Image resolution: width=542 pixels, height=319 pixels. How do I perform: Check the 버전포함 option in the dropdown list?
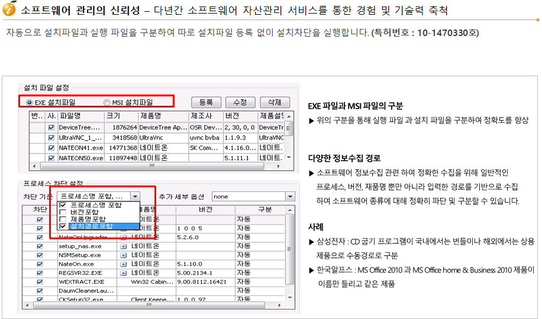(63, 212)
